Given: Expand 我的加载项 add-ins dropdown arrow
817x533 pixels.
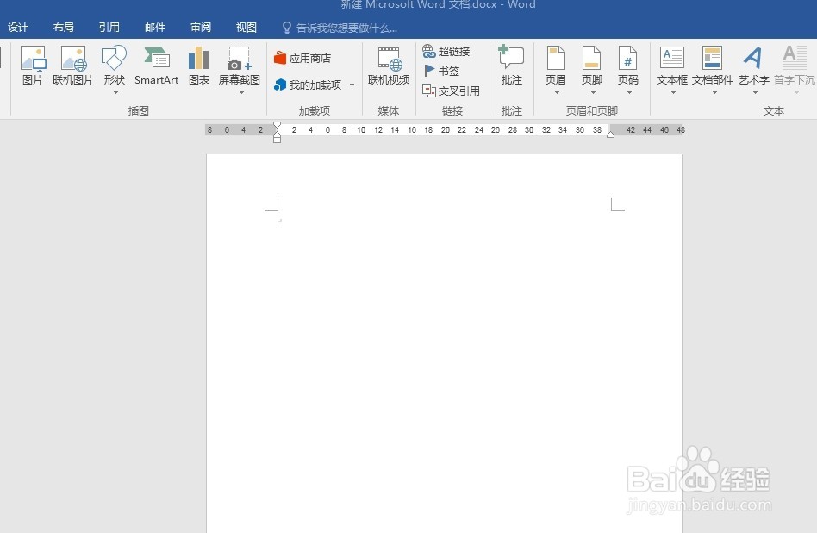Looking at the screenshot, I should (x=352, y=85).
